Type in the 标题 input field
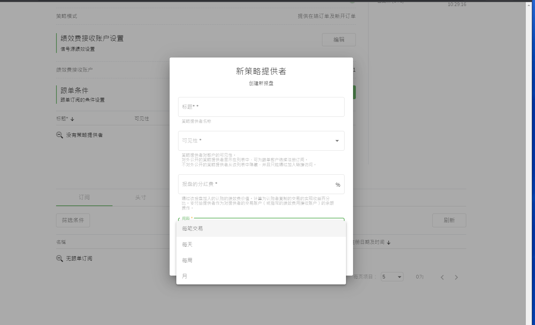This screenshot has height=325, width=535. 261,107
